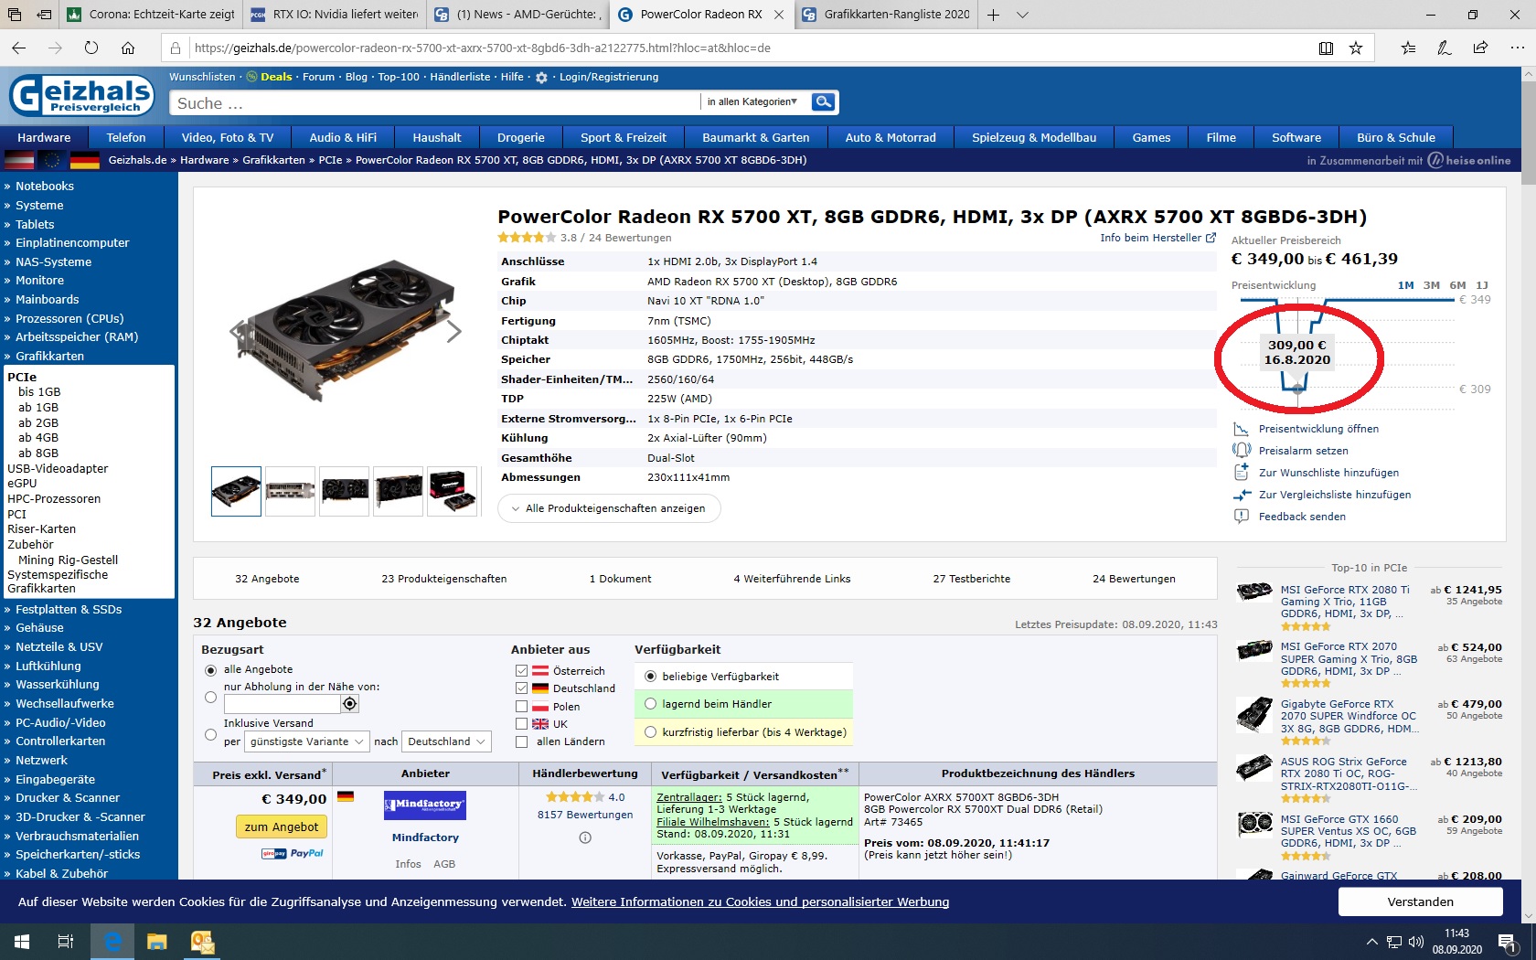
Task: Switch to Grafikkarten-Rangliste 2020 browser tab
Action: pos(885,15)
